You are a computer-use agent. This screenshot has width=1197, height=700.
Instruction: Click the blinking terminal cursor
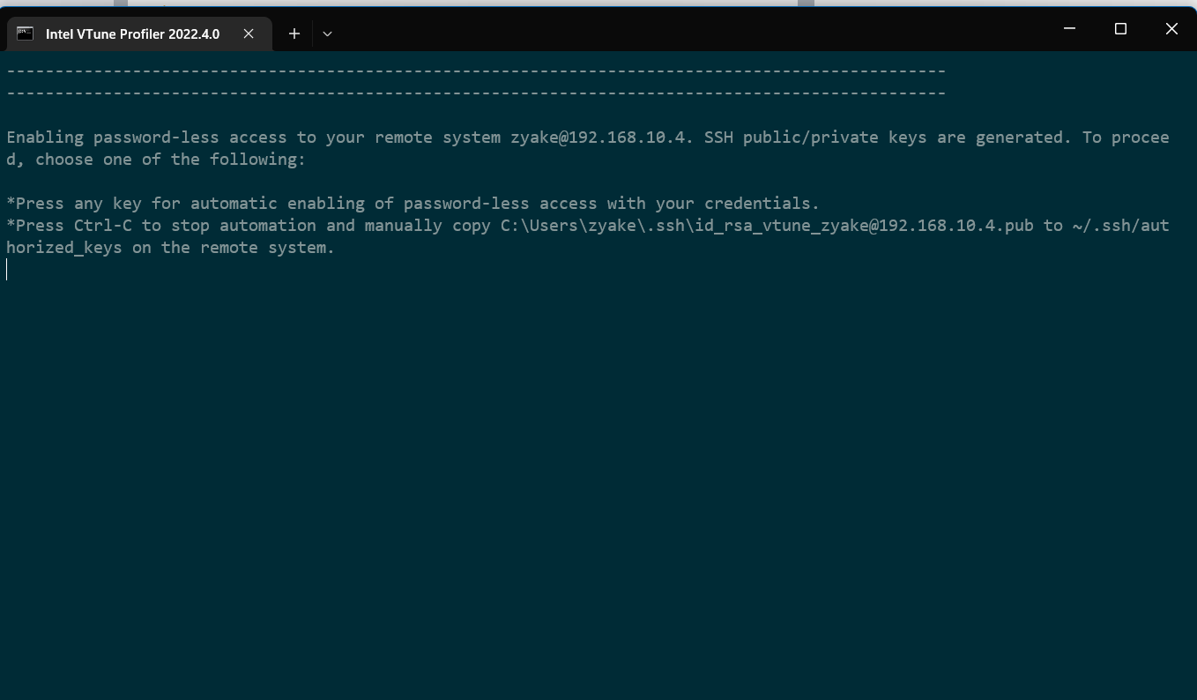[x=7, y=271]
